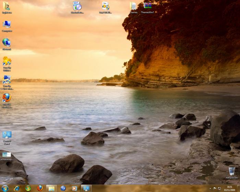This screenshot has width=240, height=192.
Task: Select the Themes folder on desktop
Action: 133,6
